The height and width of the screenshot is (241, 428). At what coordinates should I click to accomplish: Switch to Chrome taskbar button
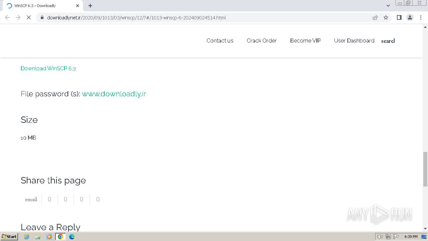tap(61, 237)
